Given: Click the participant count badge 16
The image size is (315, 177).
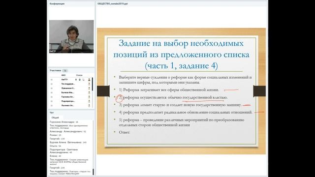Looking at the screenshot, I should coord(64,71).
